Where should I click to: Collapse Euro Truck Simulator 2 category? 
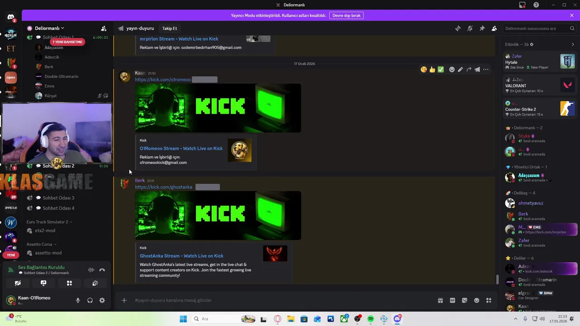(x=49, y=222)
